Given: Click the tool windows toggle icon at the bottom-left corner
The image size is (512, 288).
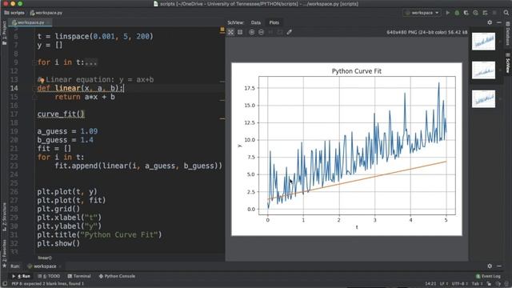Looking at the screenshot, I should coord(4,283).
